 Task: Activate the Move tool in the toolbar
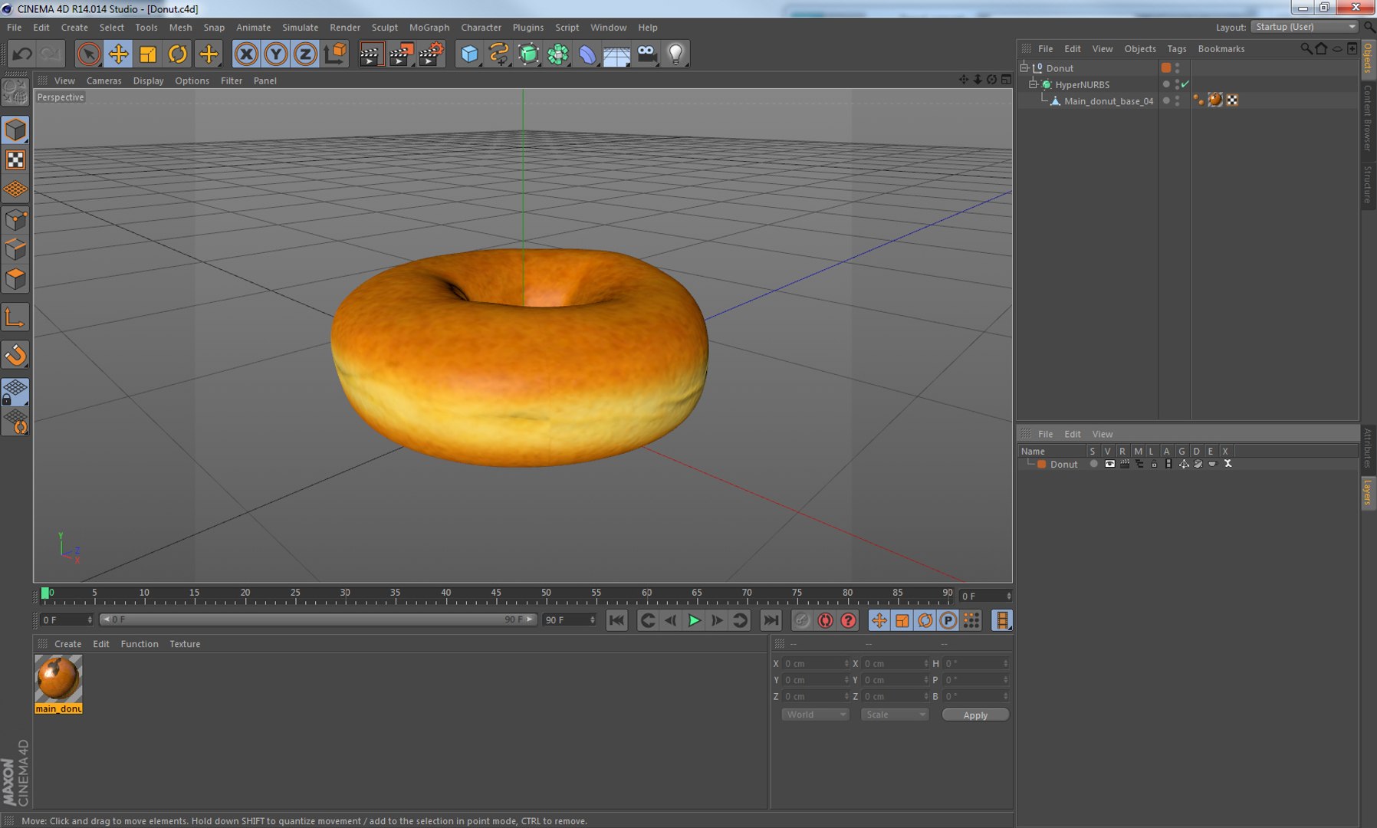(x=118, y=54)
